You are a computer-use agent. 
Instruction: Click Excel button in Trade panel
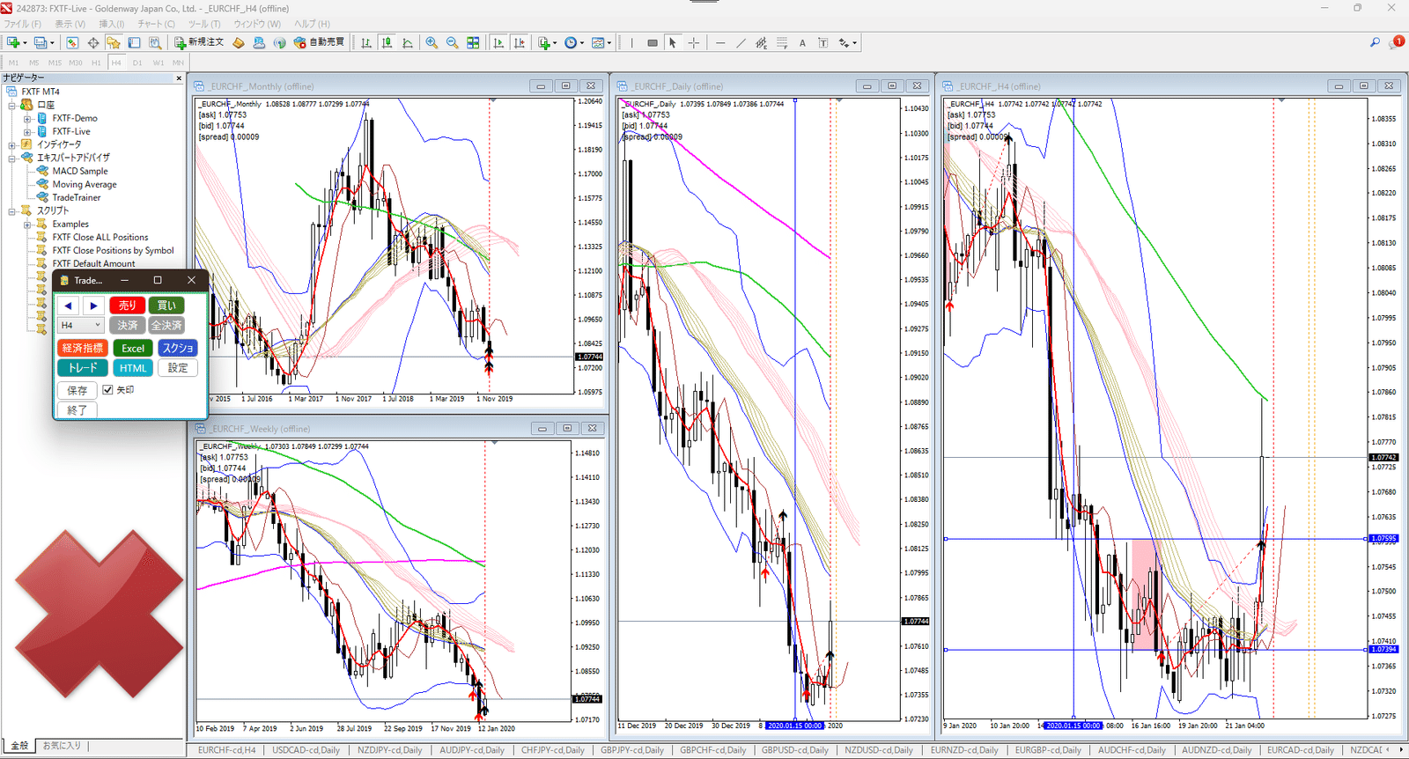133,348
